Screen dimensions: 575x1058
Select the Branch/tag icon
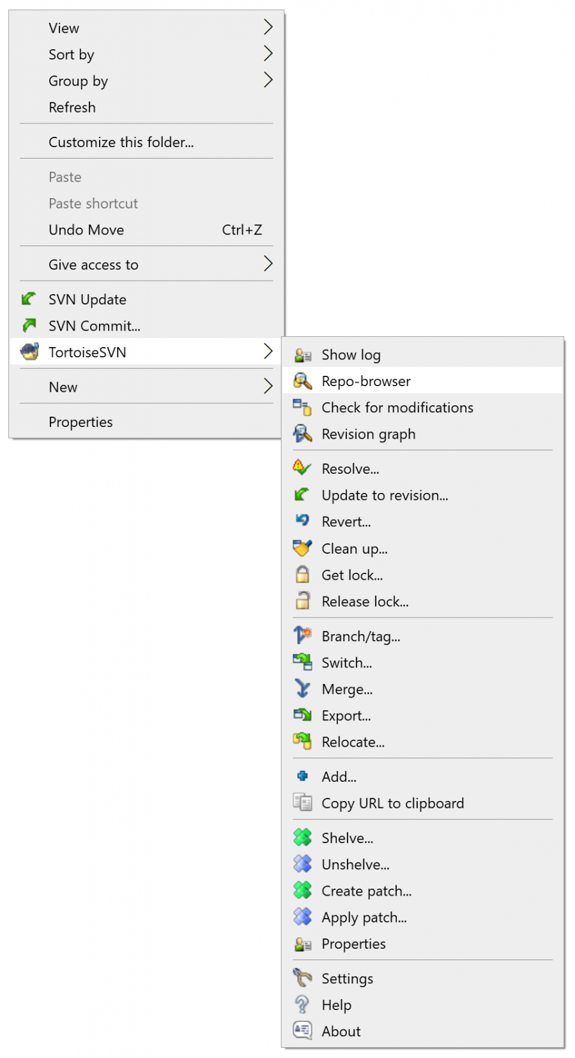302,635
